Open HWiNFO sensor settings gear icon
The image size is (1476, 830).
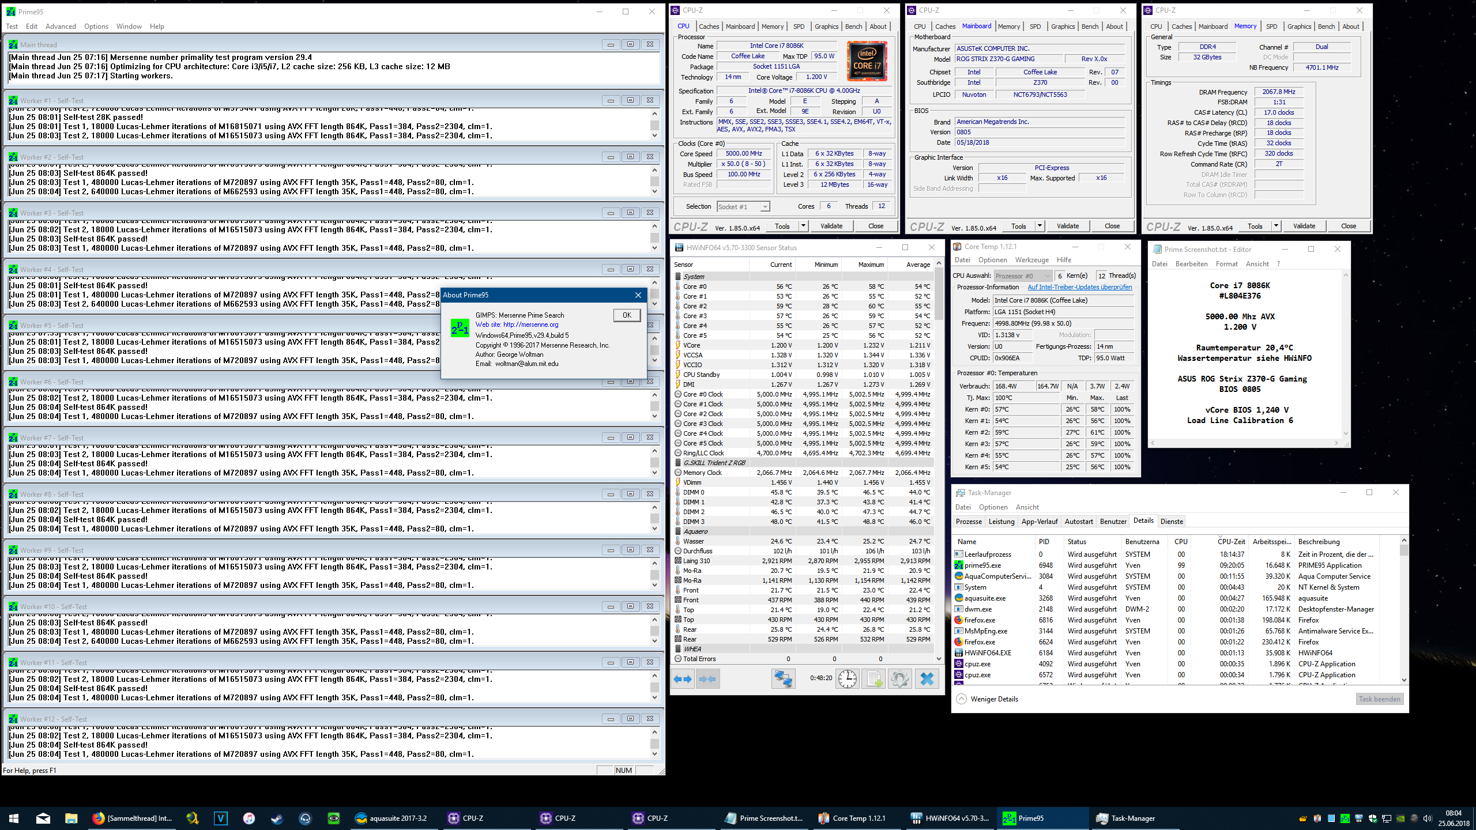point(899,679)
